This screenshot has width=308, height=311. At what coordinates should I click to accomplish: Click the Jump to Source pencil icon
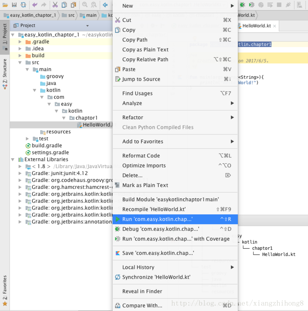tap(118, 79)
